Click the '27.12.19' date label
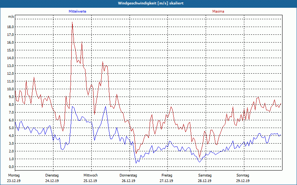Screen dimensions: 297x185 coord(166,181)
